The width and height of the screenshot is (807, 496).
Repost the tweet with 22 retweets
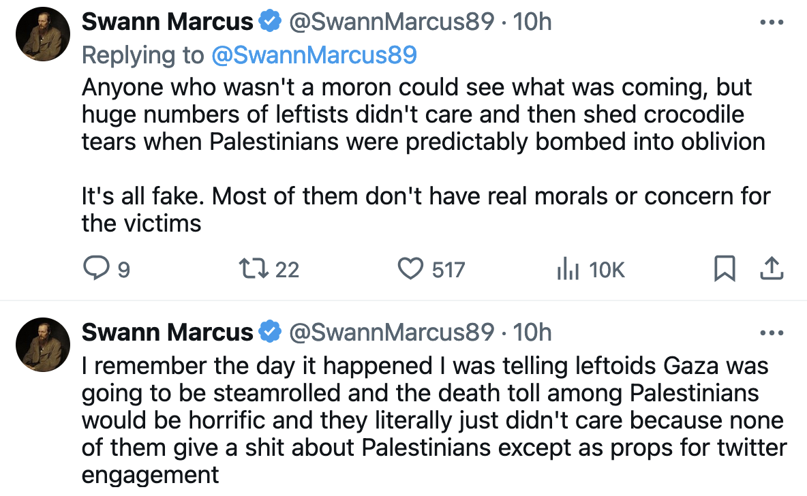point(254,270)
